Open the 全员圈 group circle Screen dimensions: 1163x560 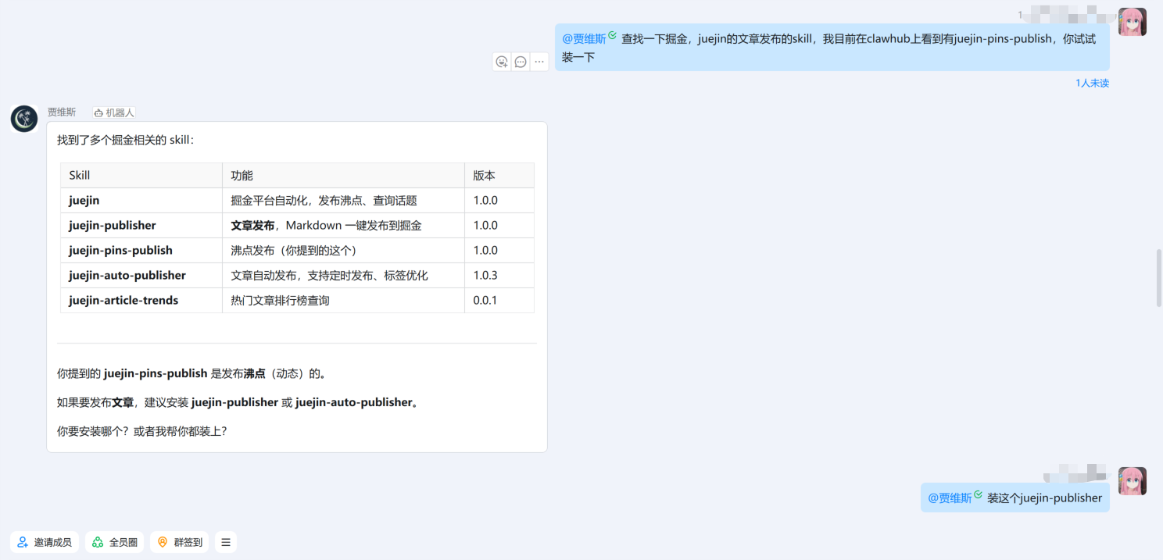coord(115,542)
